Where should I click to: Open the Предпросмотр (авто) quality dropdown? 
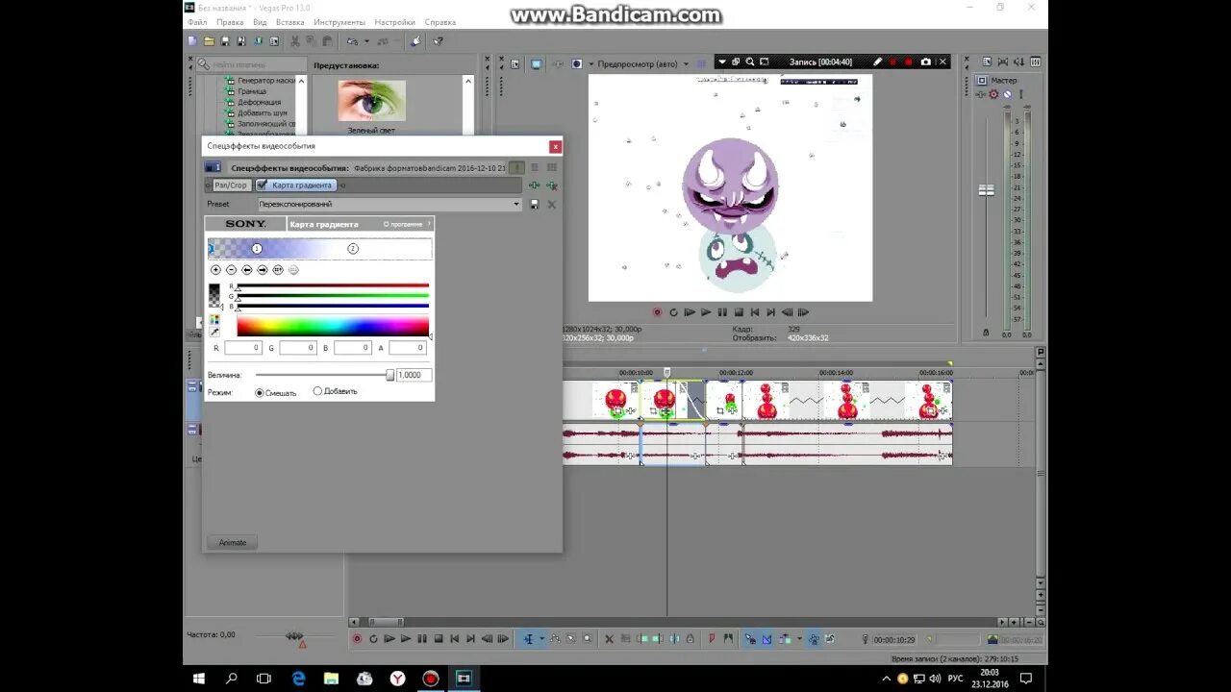(x=687, y=64)
